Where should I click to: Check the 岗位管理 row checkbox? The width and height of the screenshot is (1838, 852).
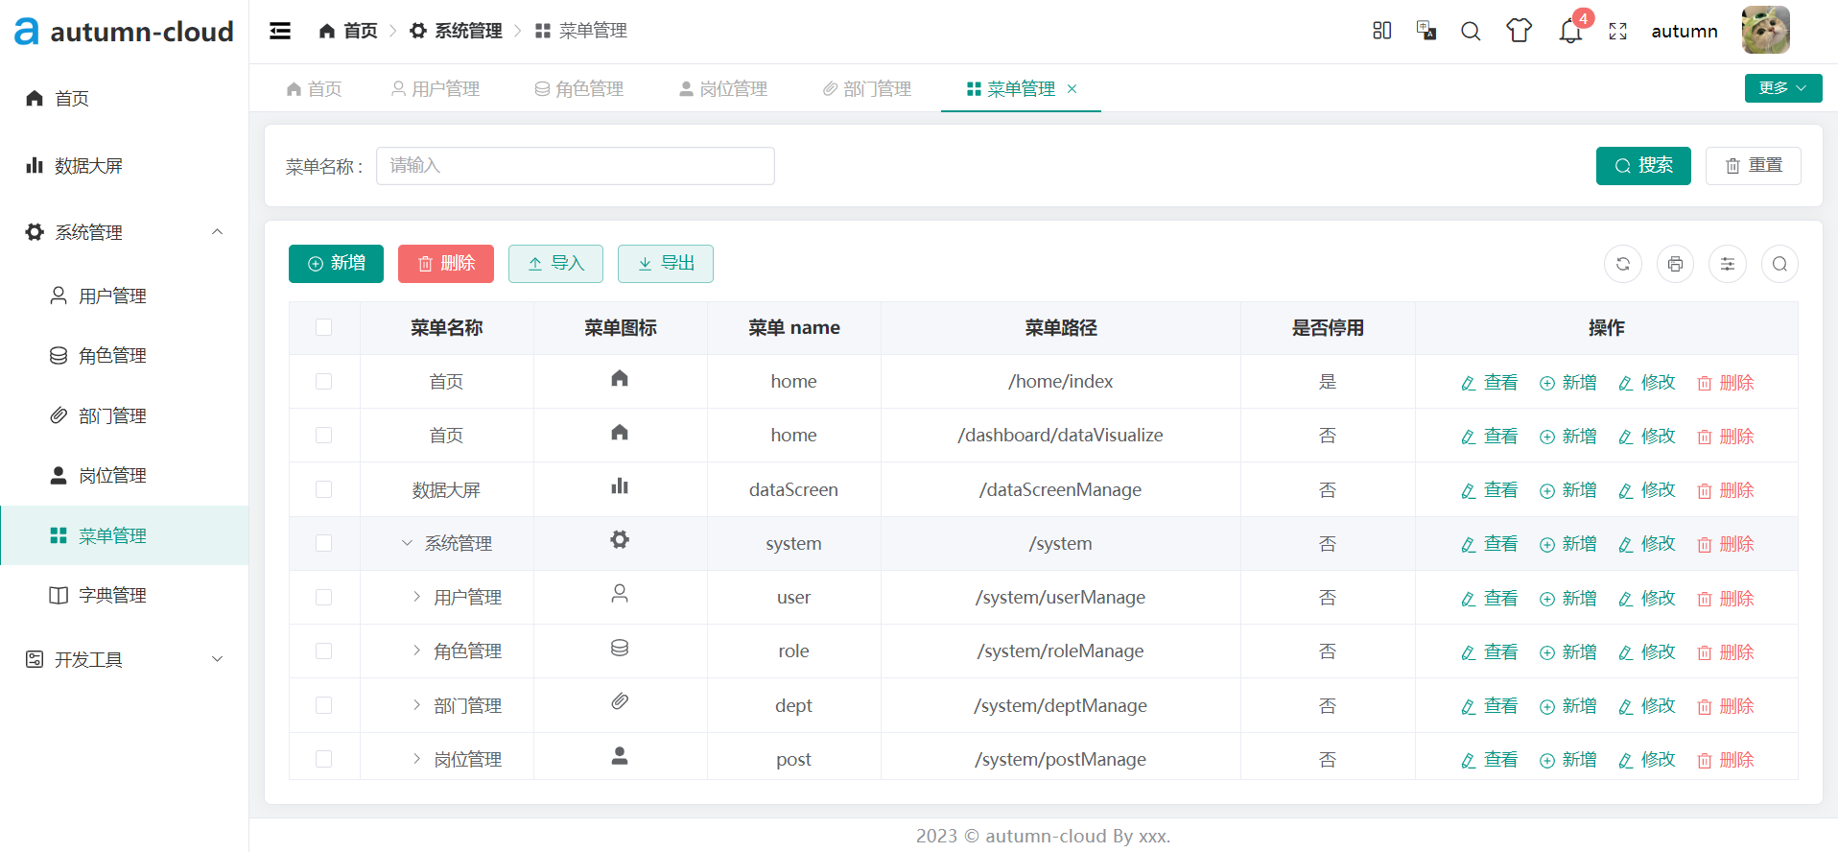[324, 759]
